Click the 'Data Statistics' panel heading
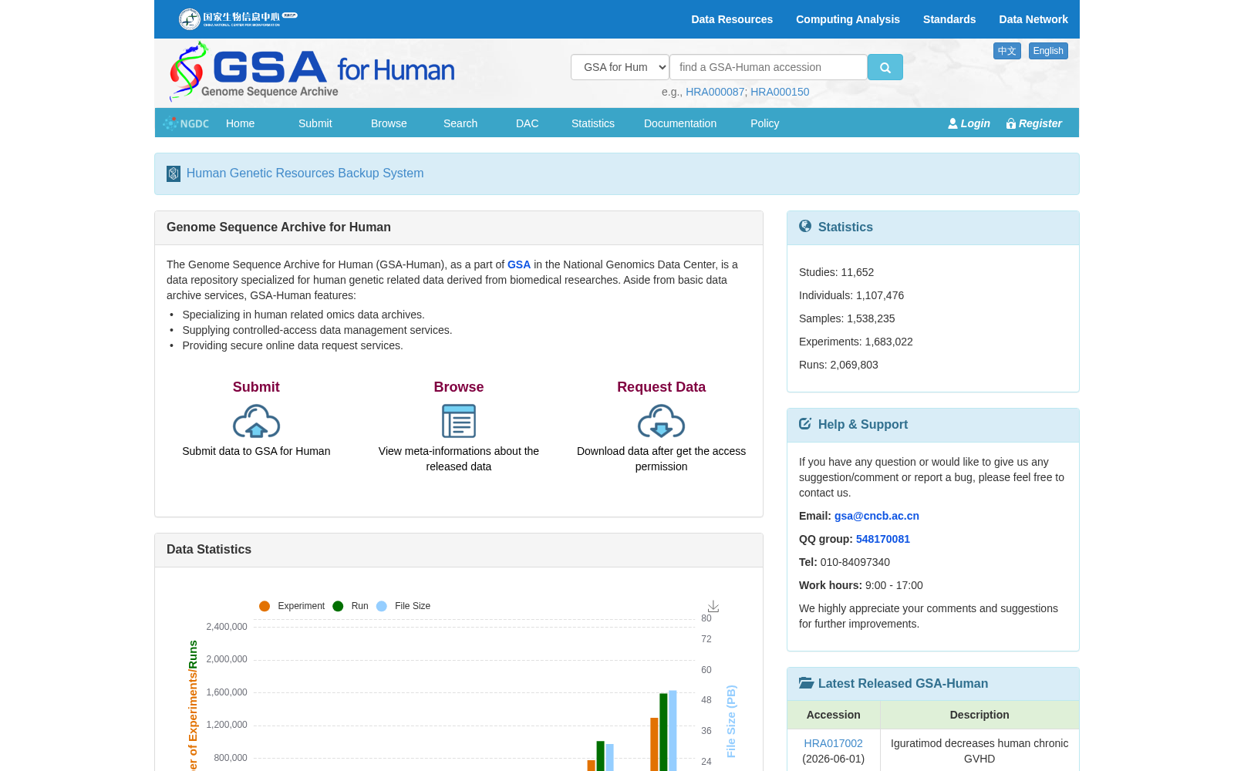This screenshot has height=771, width=1234. 209,550
